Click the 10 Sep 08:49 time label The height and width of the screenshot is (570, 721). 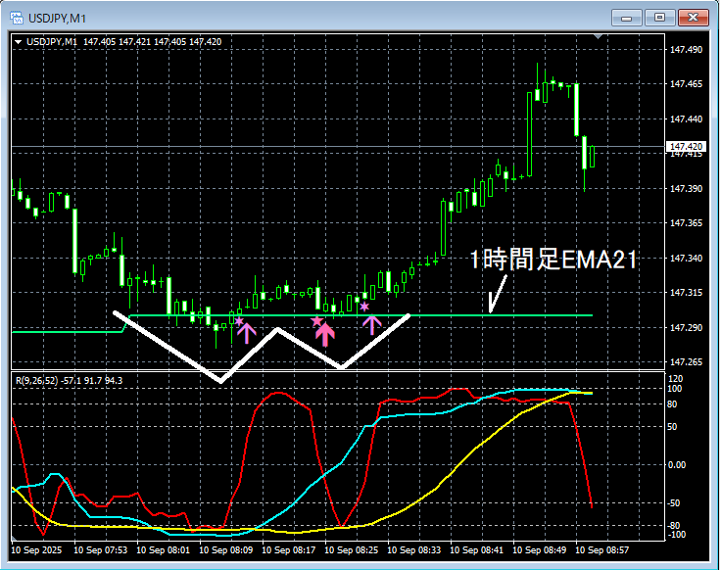(x=540, y=550)
